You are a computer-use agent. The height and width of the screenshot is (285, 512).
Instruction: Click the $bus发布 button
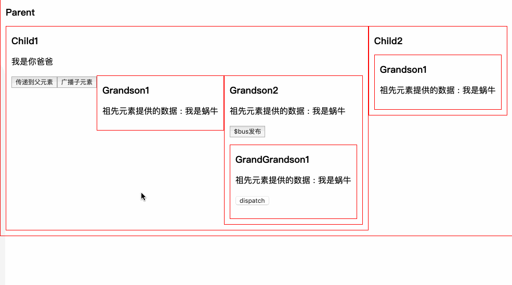coord(247,132)
